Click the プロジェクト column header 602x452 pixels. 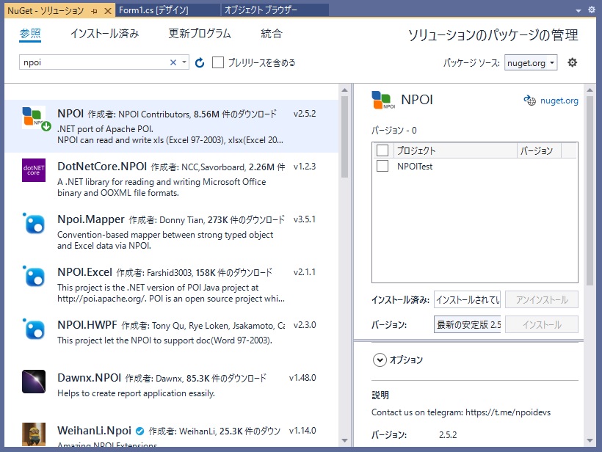click(455, 150)
